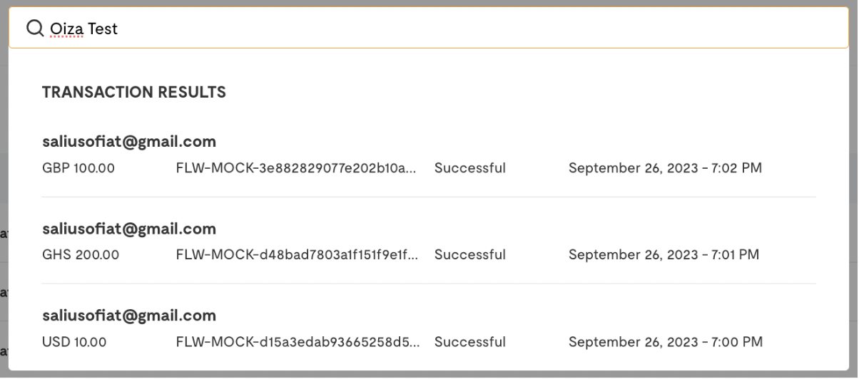Click the word "Test" in search box

103,28
